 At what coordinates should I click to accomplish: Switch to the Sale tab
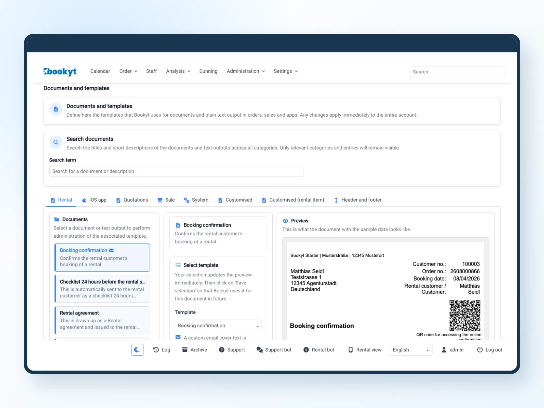(x=166, y=200)
